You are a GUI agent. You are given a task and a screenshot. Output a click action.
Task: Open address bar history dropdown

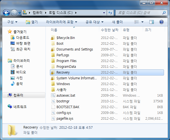click(104, 13)
